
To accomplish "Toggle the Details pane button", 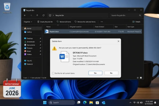I will pyautogui.click(x=136, y=22).
